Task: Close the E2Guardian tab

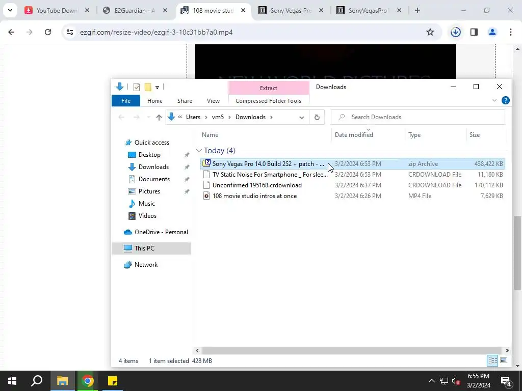Action: click(x=165, y=10)
